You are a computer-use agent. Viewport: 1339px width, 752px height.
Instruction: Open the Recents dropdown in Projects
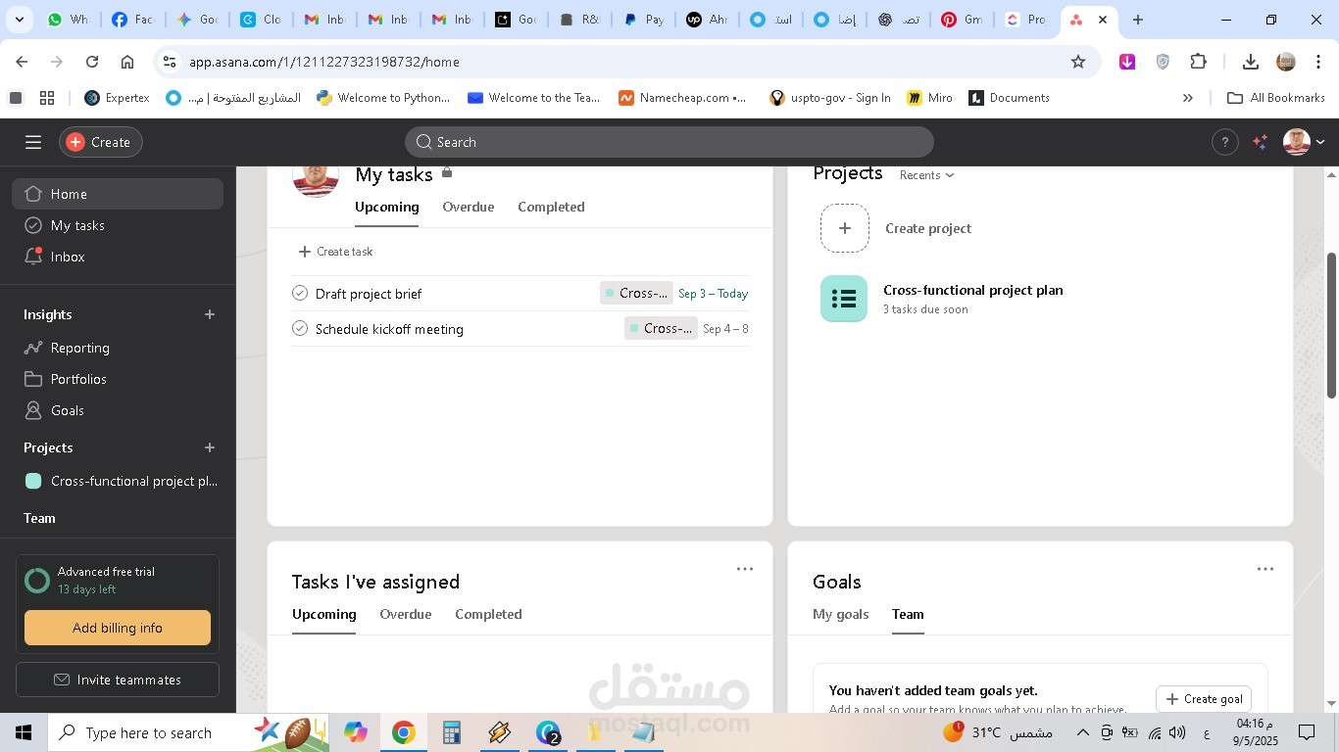(x=926, y=175)
